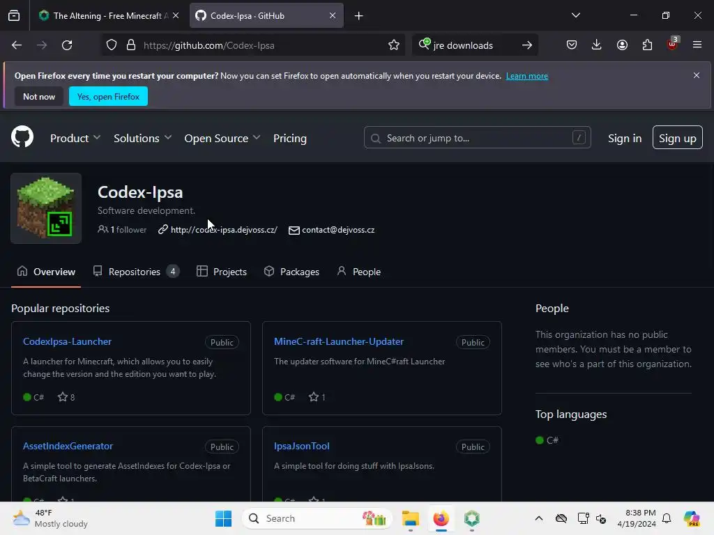This screenshot has width=714, height=535.
Task: Expand the Solutions menu
Action: (x=142, y=139)
